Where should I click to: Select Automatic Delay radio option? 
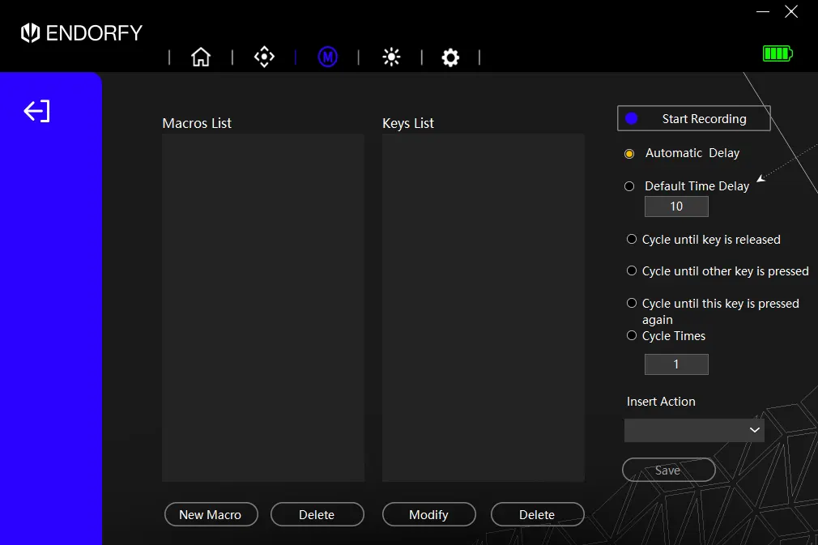(x=629, y=154)
